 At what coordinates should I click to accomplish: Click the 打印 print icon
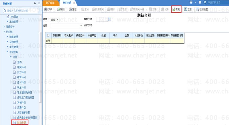point(45,9)
